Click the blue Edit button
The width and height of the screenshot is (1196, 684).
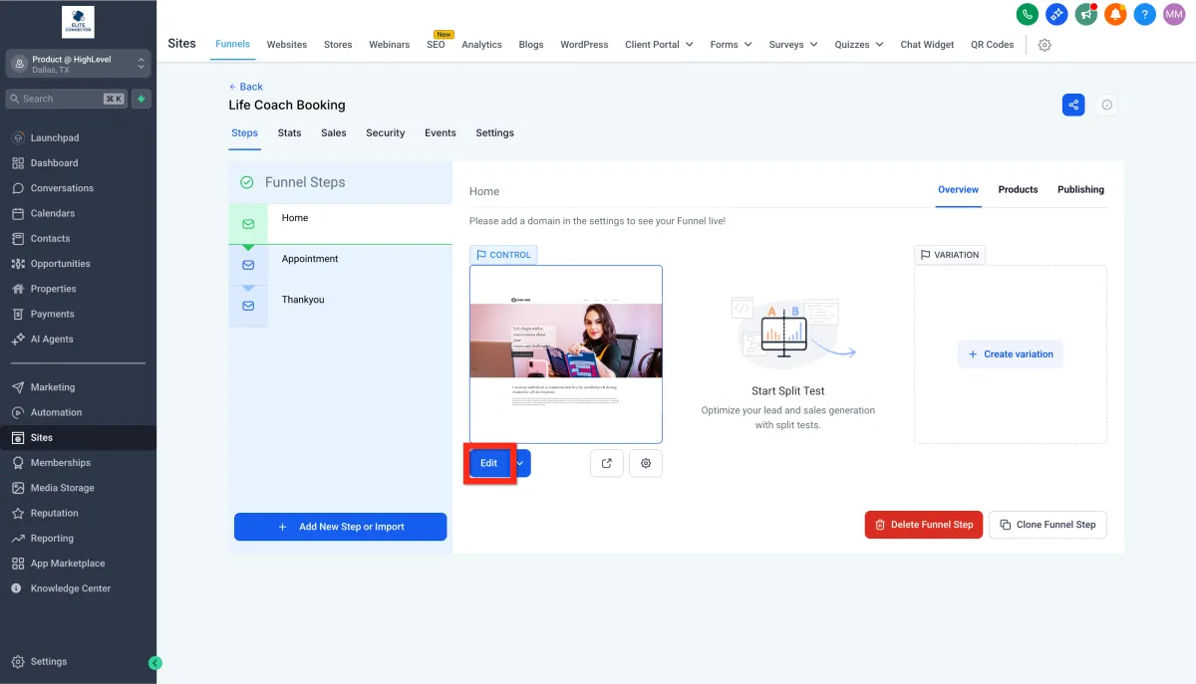pos(489,463)
